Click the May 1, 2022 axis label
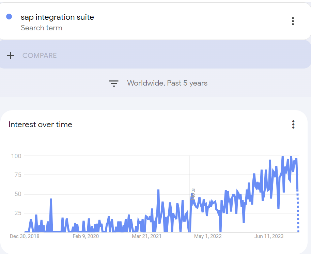311x254 pixels. point(208,236)
